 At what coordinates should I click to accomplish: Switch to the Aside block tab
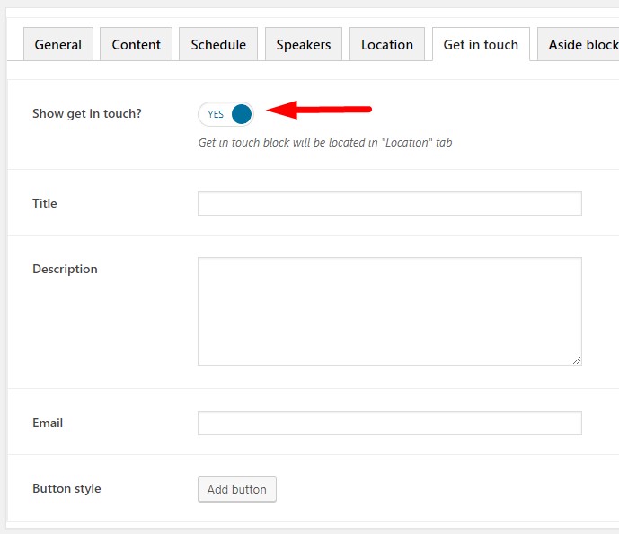[x=578, y=44]
